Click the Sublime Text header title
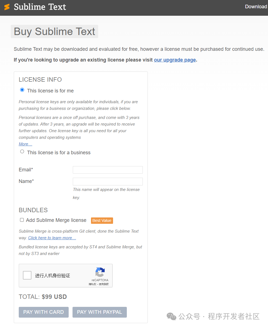The image size is (268, 327). tap(40, 7)
